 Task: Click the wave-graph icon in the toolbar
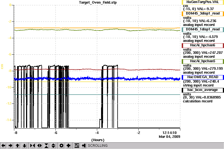tap(77, 146)
